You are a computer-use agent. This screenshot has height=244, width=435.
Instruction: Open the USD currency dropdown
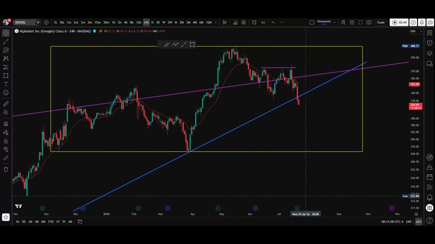(x=416, y=31)
